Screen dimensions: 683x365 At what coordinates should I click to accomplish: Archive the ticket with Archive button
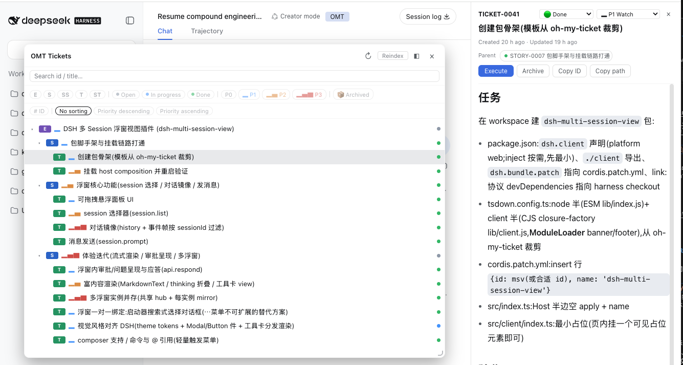[533, 71]
